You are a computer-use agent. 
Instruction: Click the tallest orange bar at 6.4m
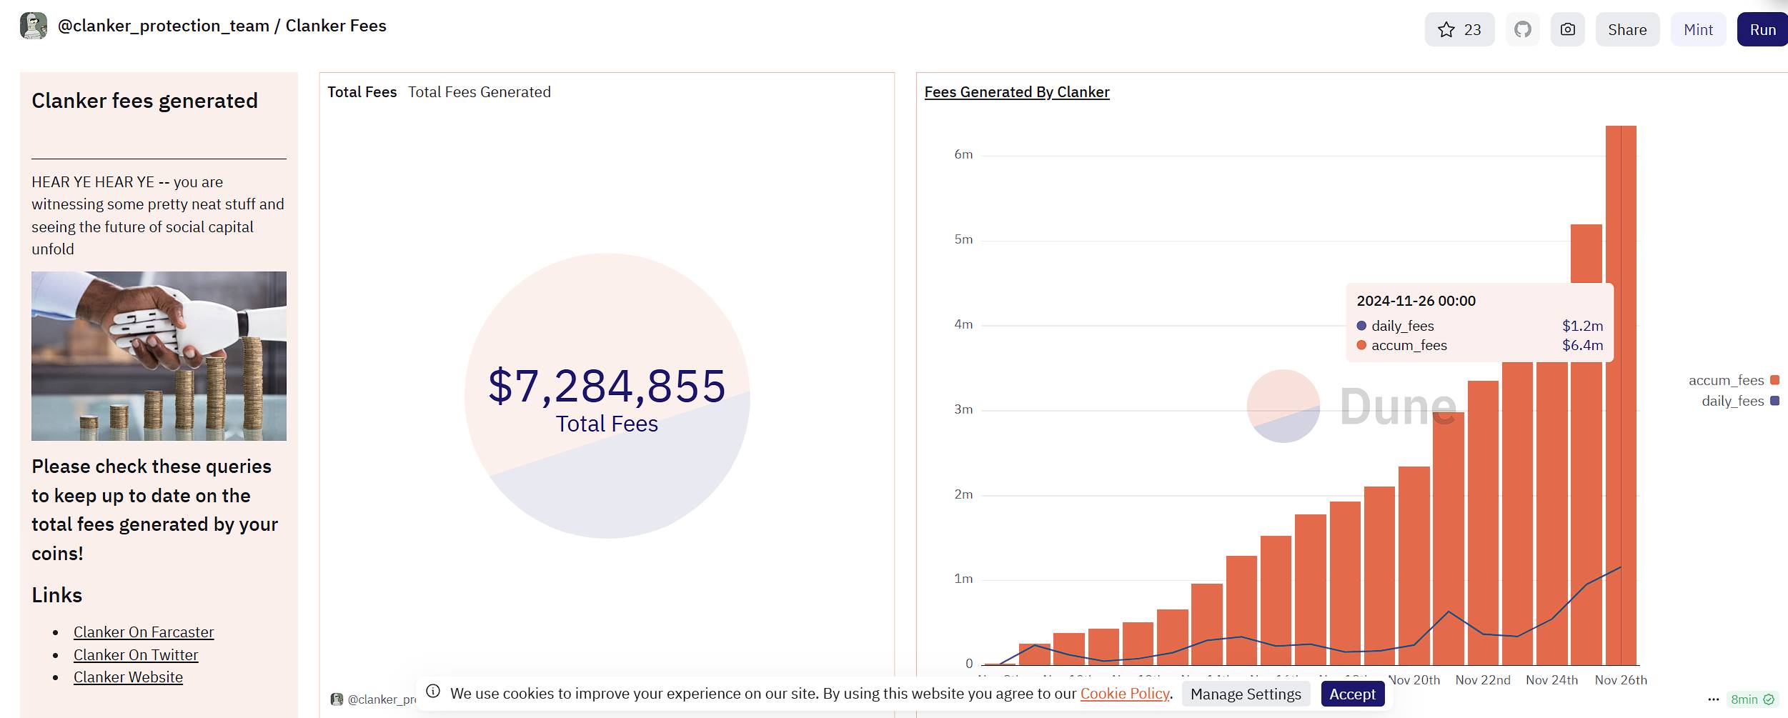click(1621, 395)
